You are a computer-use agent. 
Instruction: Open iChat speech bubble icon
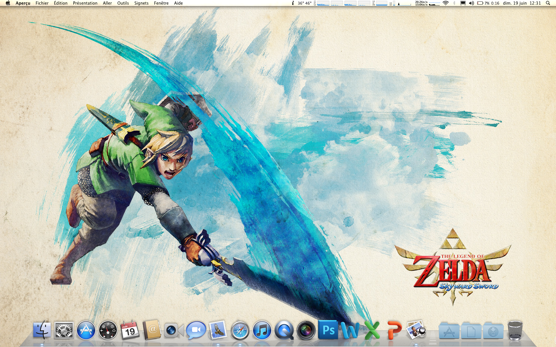196,330
